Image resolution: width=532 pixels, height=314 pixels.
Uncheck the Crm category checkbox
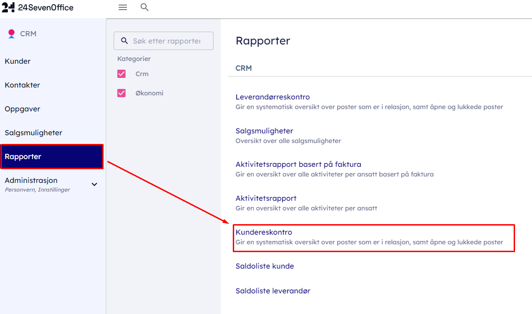pos(121,74)
